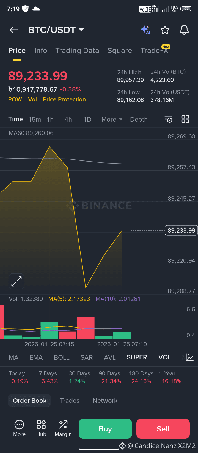The image size is (198, 453).
Task: Tap the Price Protection tag
Action: [64, 99]
